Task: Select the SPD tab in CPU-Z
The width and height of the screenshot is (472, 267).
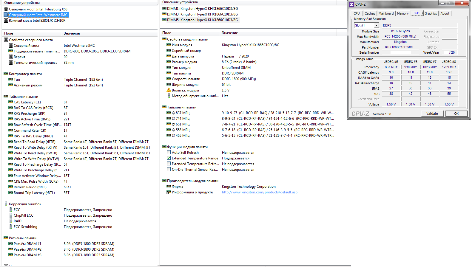Action: (x=417, y=13)
